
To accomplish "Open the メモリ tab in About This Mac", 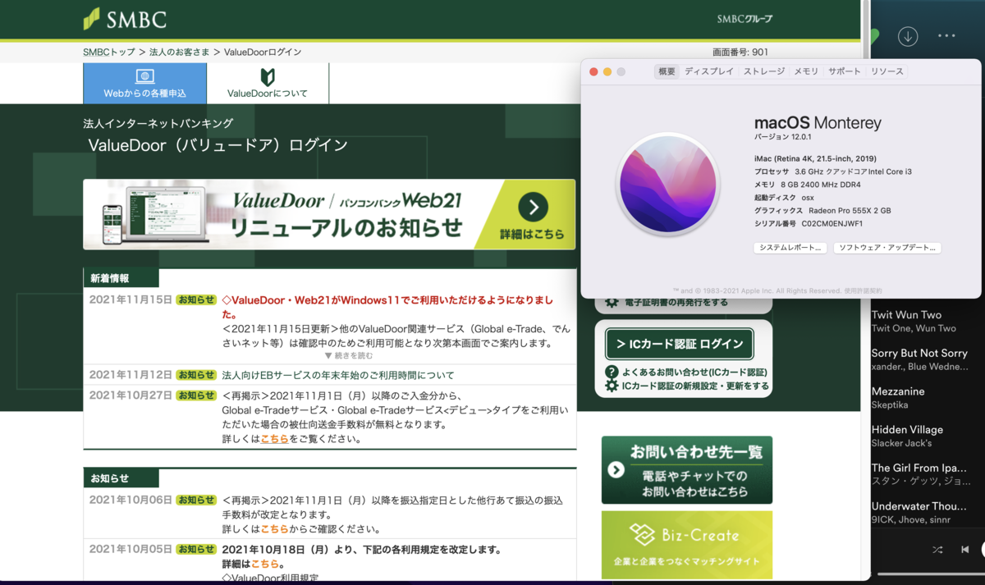I will coord(806,71).
